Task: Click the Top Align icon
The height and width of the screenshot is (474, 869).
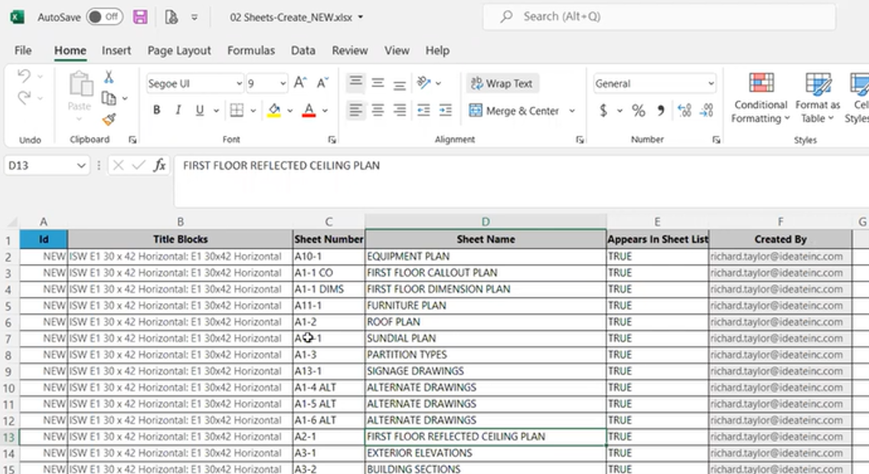Action: (x=356, y=83)
